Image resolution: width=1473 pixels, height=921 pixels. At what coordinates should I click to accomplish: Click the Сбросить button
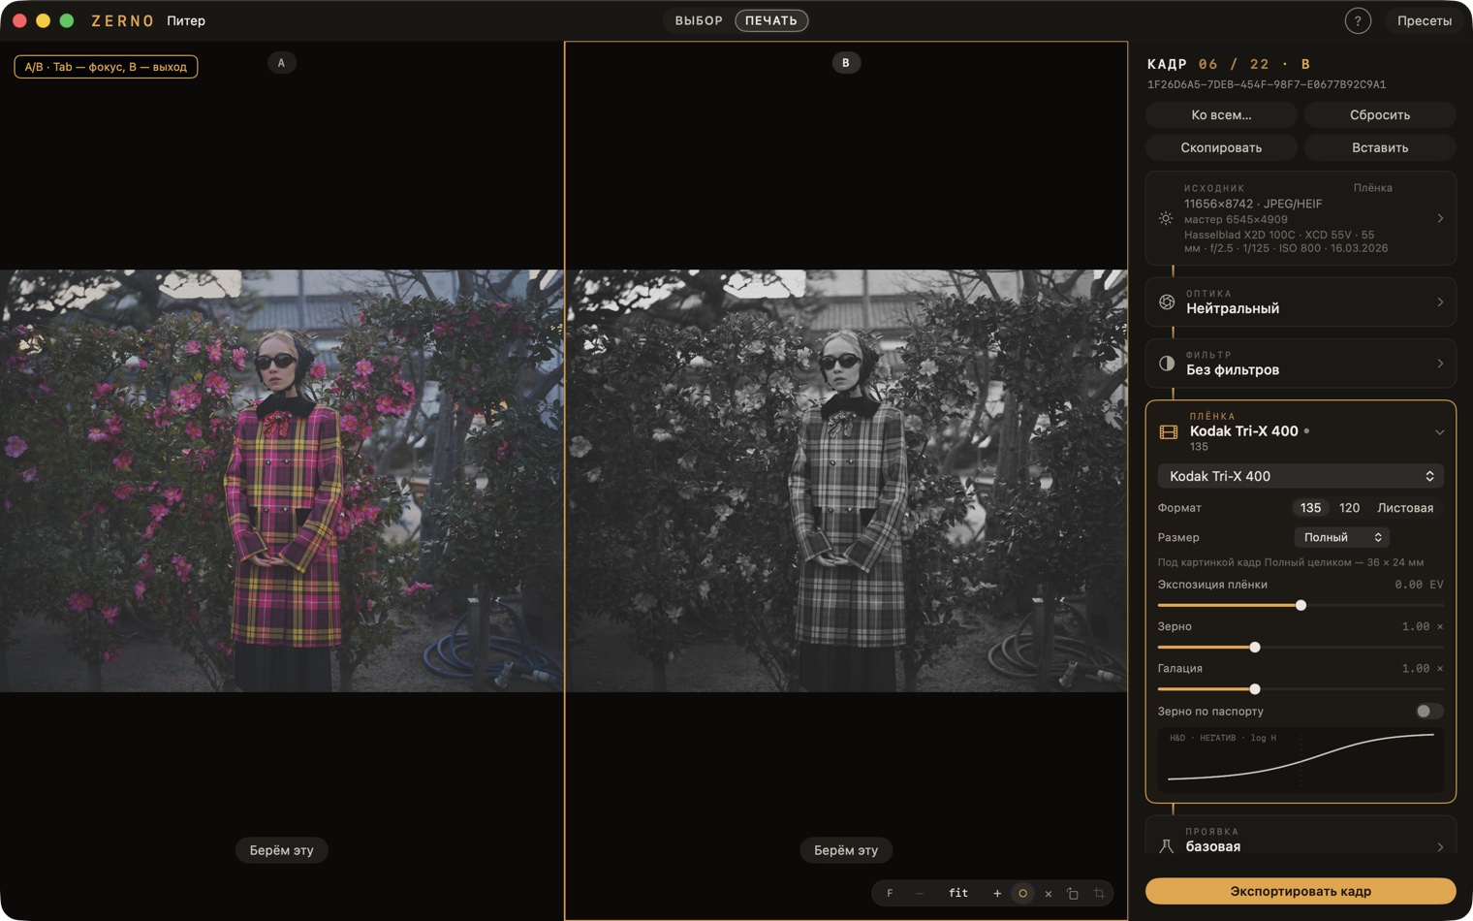(x=1380, y=115)
